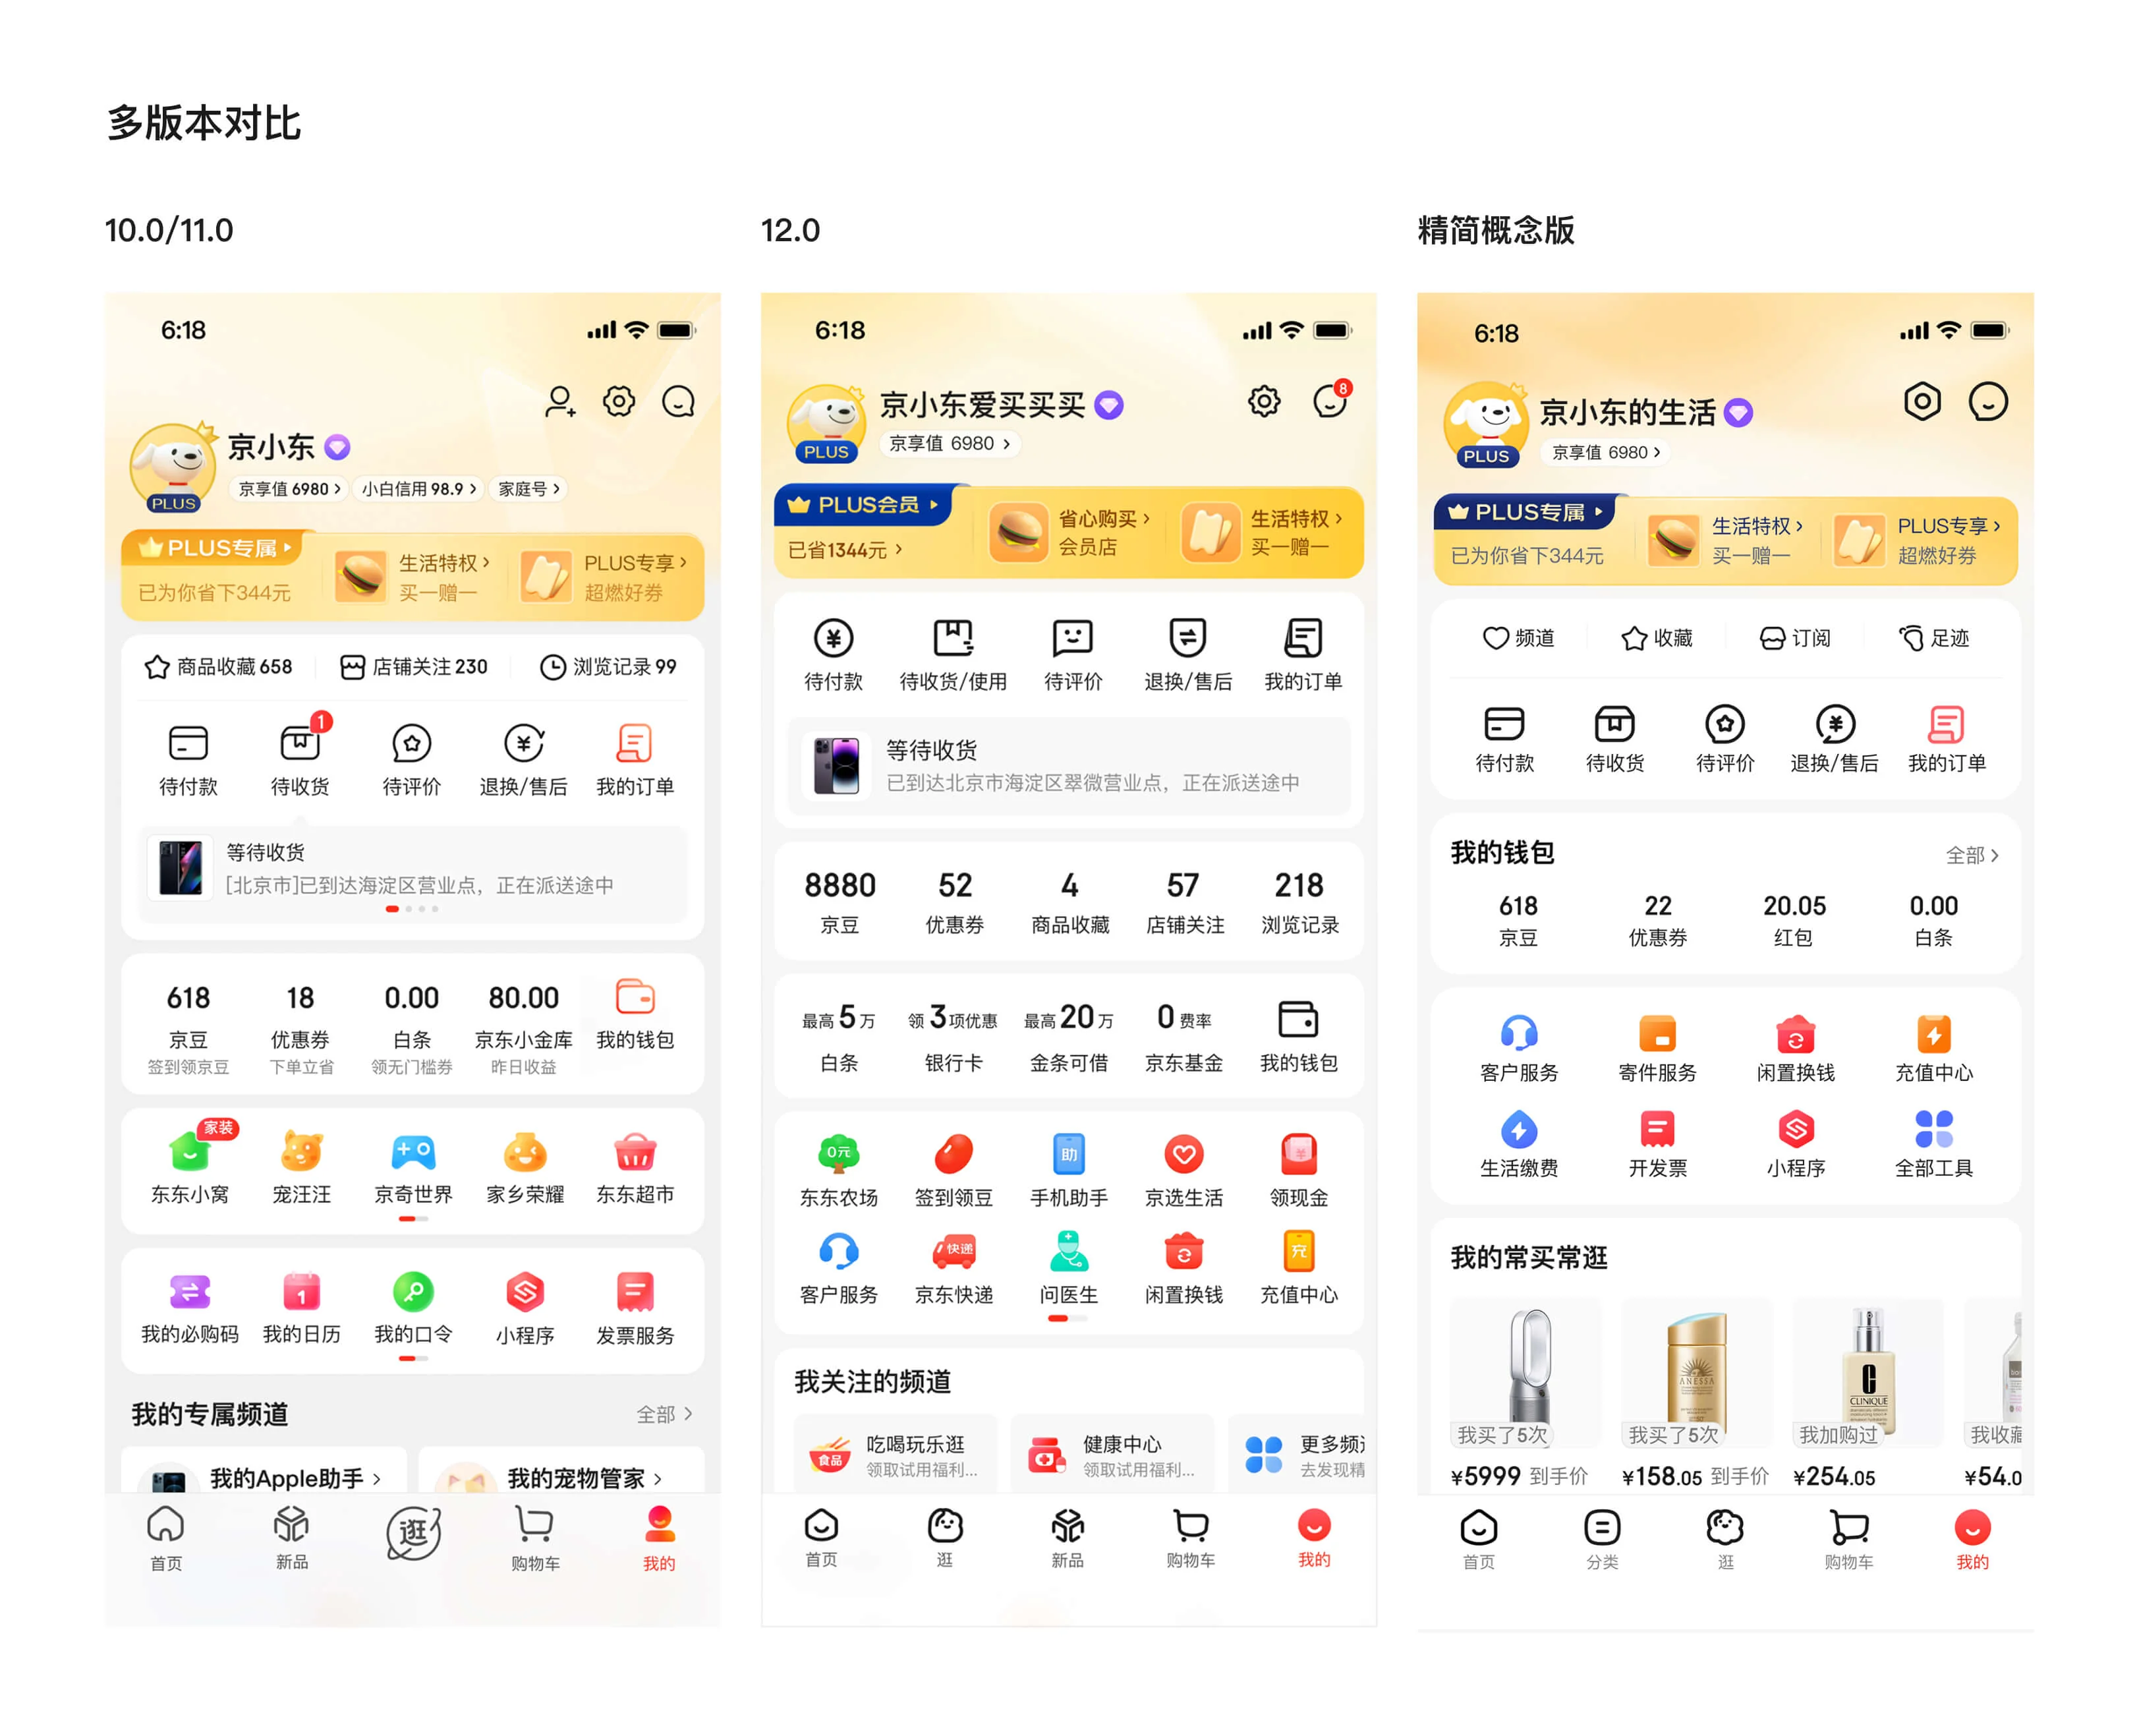Expand 全部 in 我的钱包 section
The height and width of the screenshot is (1736, 2135).
click(1971, 855)
